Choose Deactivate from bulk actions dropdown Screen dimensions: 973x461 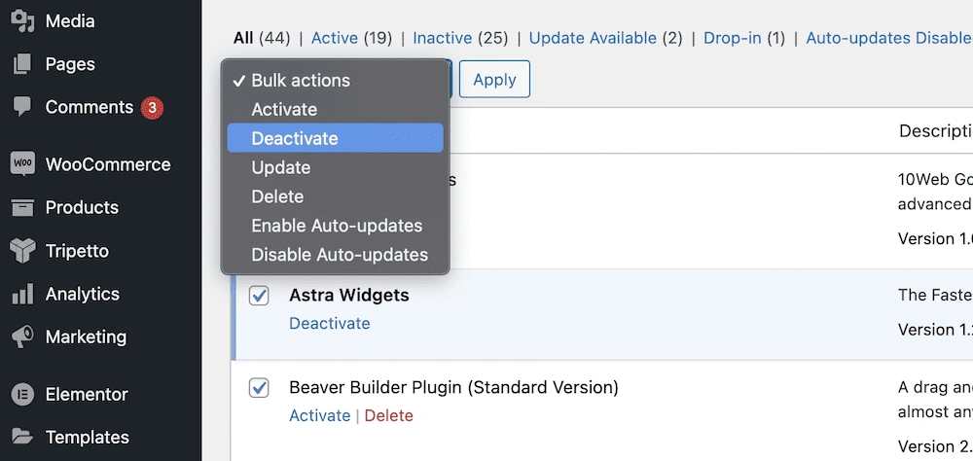tap(295, 138)
